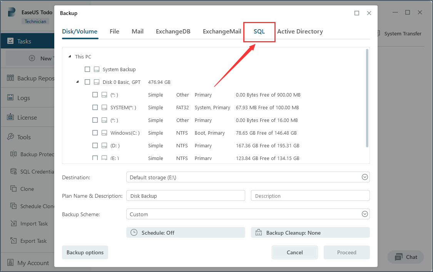
Task: Check the System Backup checkbox
Action: coord(87,69)
